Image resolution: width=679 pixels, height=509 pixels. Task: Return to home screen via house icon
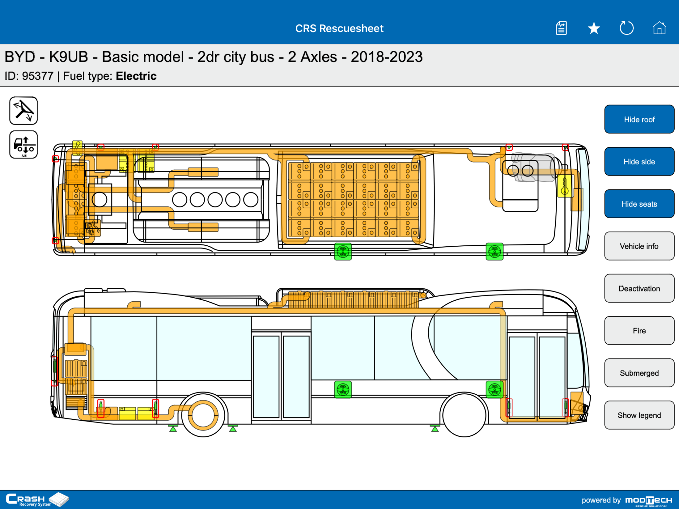click(x=659, y=28)
